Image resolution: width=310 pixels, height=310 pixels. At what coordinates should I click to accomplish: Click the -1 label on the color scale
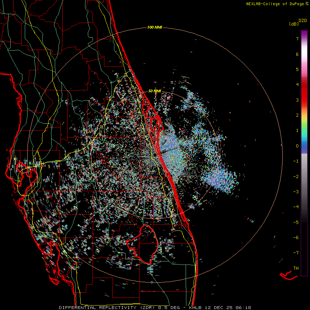click(296, 161)
